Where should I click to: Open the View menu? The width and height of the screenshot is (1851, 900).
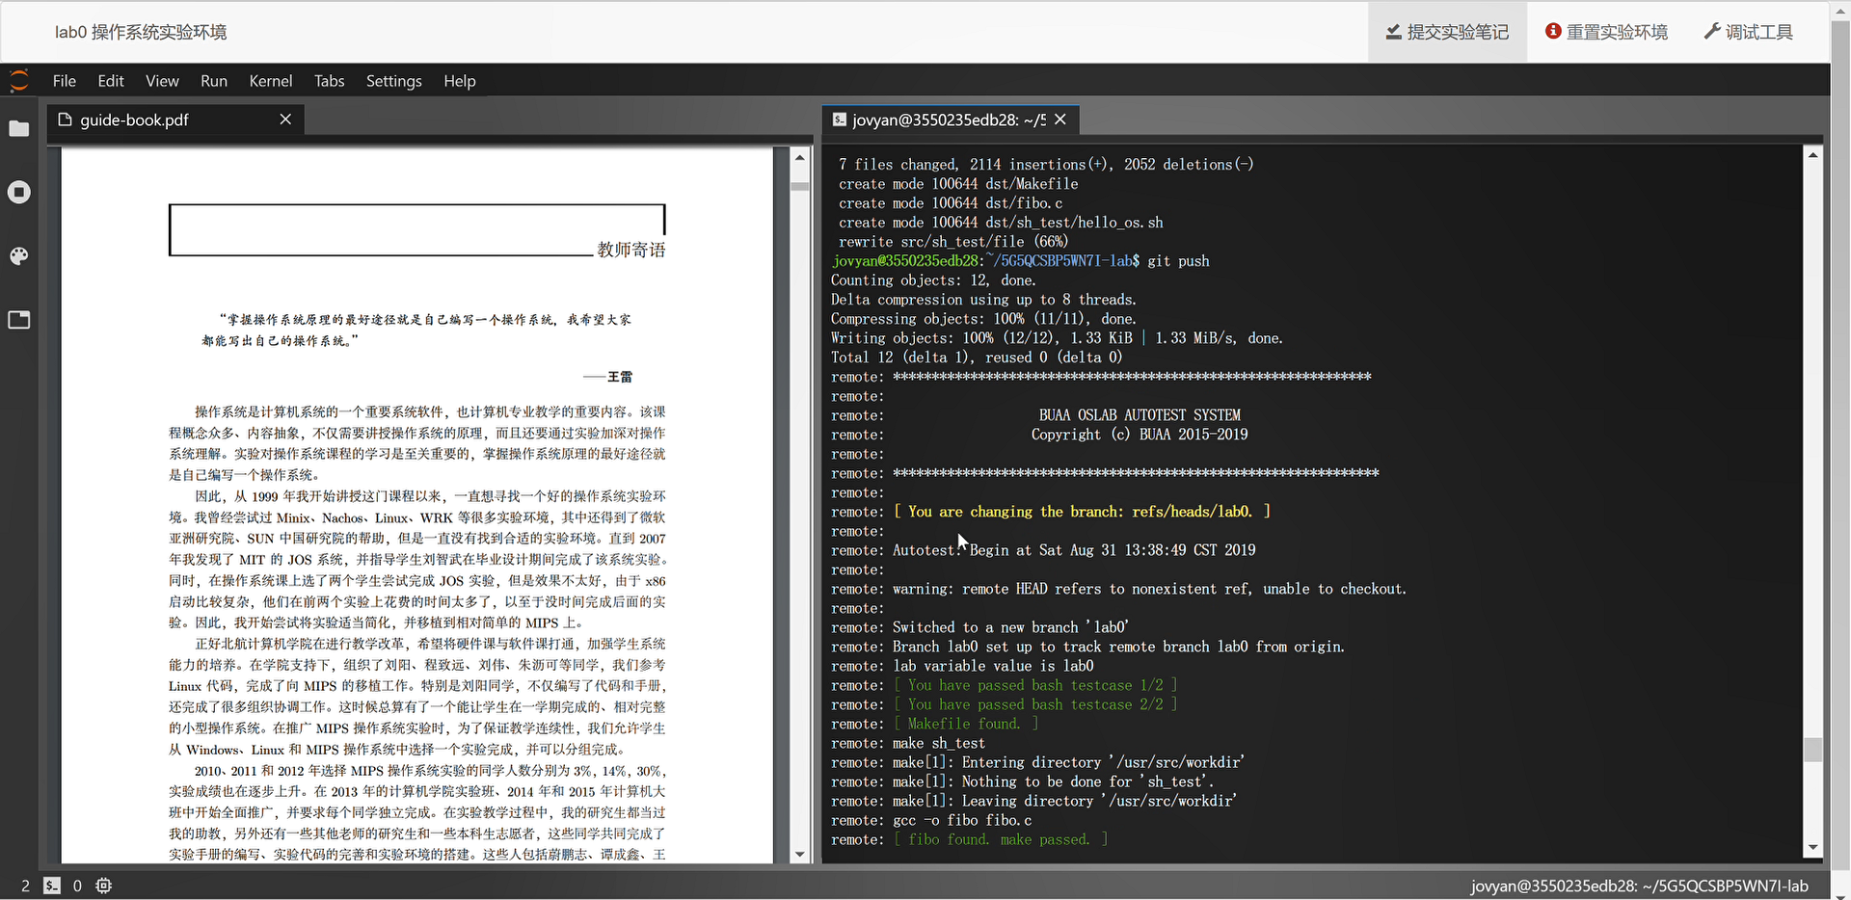pos(162,81)
